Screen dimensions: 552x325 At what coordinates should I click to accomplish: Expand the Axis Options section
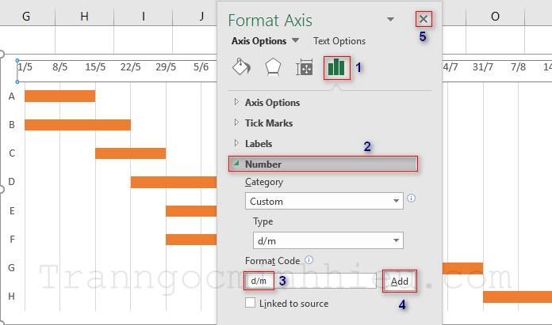[272, 102]
